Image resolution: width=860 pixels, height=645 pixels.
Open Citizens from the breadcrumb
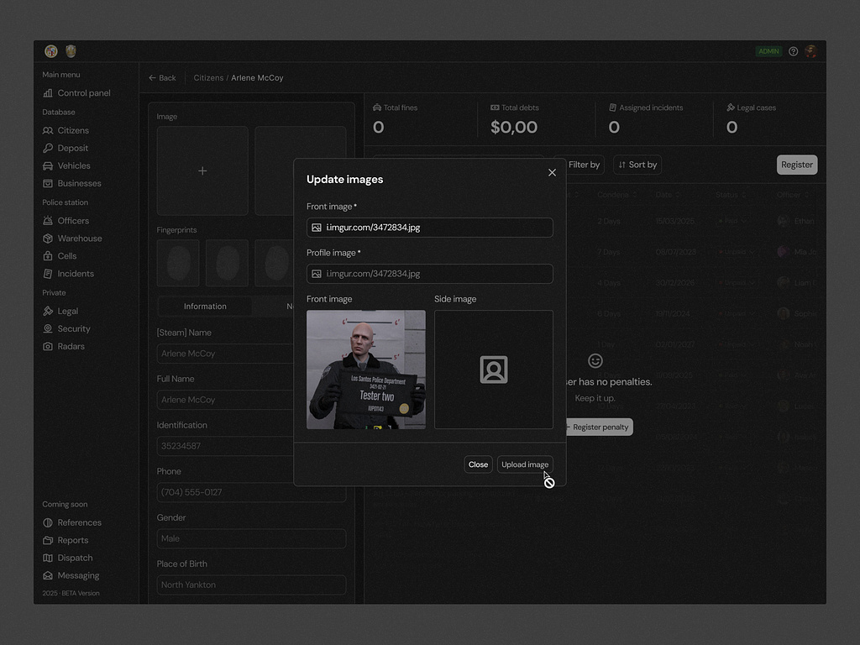pyautogui.click(x=208, y=77)
